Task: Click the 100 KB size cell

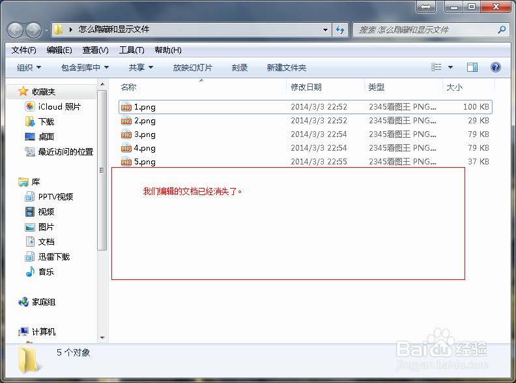Action: (476, 107)
